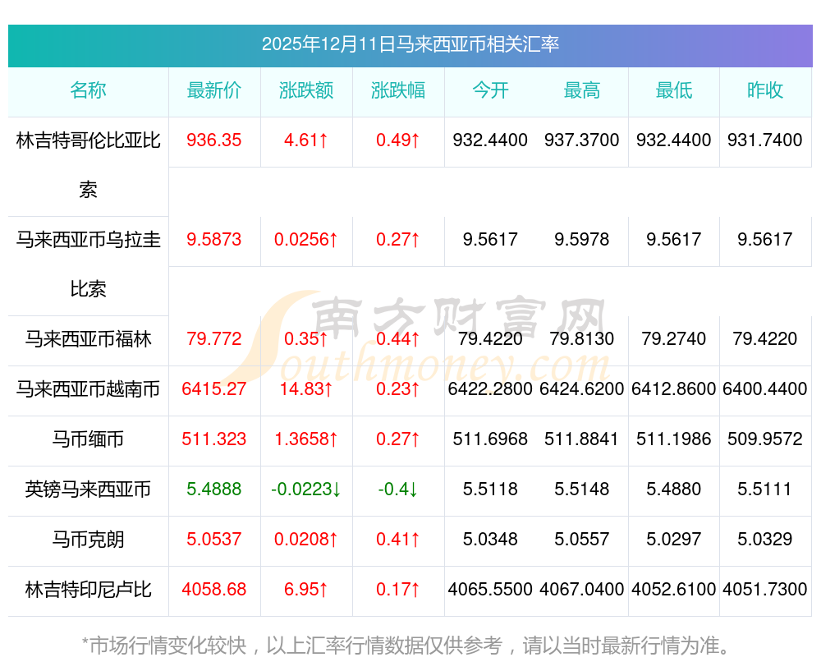Click the 马币缅币 row name
The image size is (821, 671).
(88, 439)
